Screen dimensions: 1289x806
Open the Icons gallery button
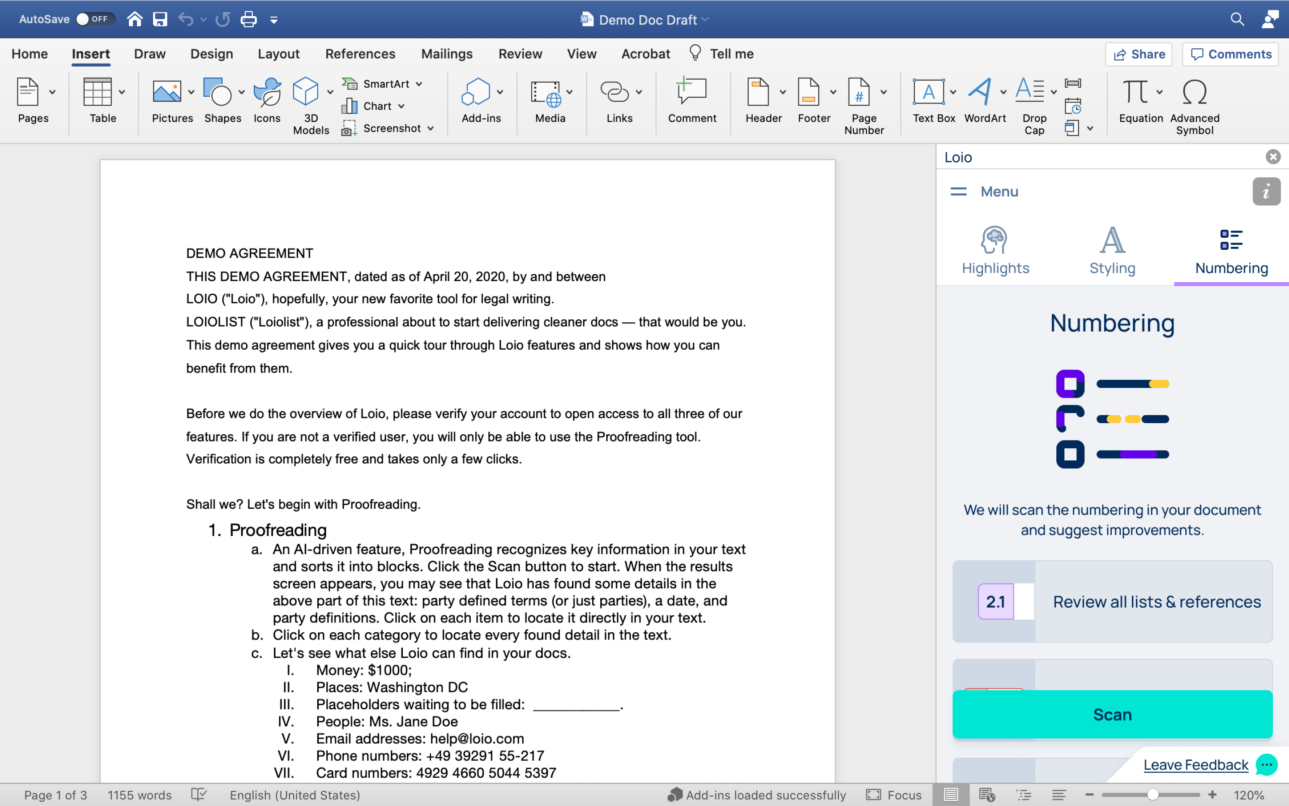[x=267, y=92]
